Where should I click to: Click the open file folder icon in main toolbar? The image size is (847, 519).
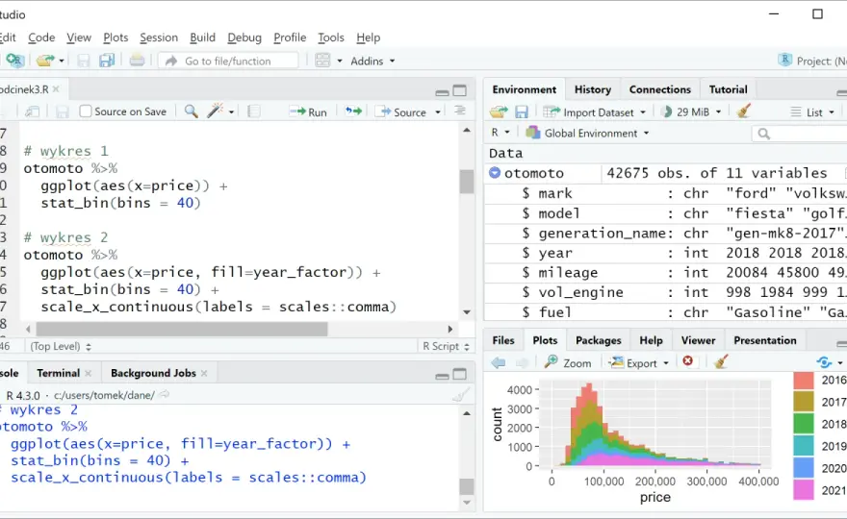pyautogui.click(x=45, y=61)
